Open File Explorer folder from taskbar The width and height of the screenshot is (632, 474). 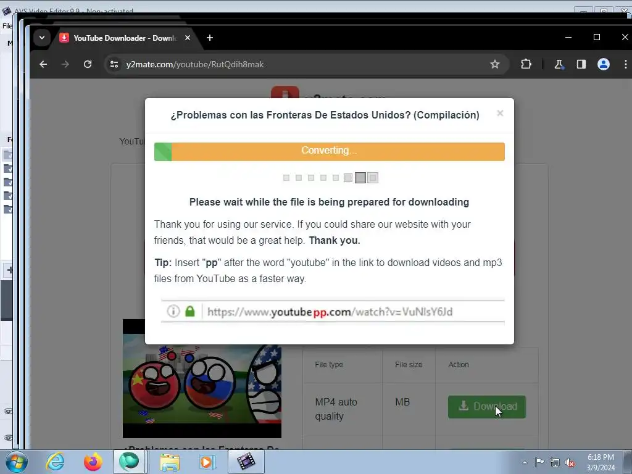pyautogui.click(x=170, y=462)
